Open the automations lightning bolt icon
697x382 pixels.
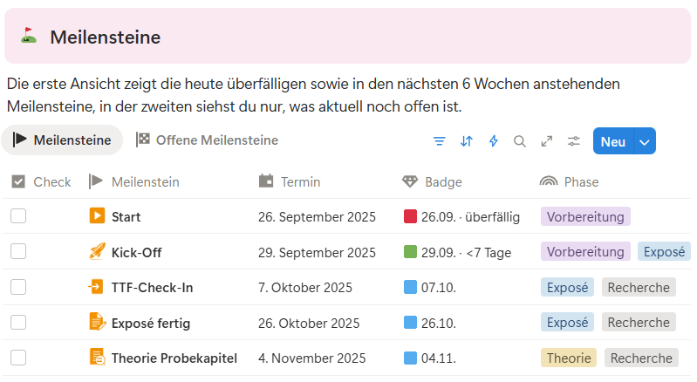coord(494,141)
